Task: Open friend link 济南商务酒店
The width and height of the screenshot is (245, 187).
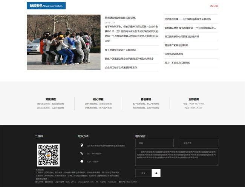Action: [60, 176]
